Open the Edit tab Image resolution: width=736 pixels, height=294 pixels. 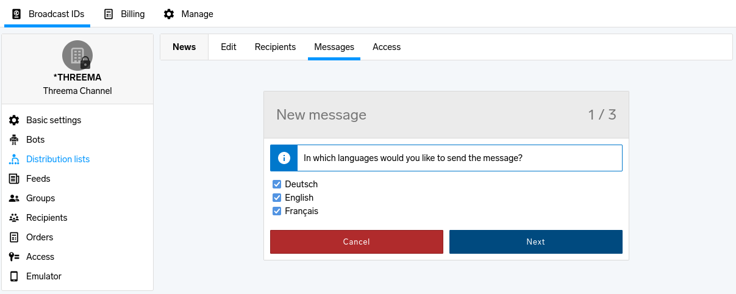(x=229, y=47)
